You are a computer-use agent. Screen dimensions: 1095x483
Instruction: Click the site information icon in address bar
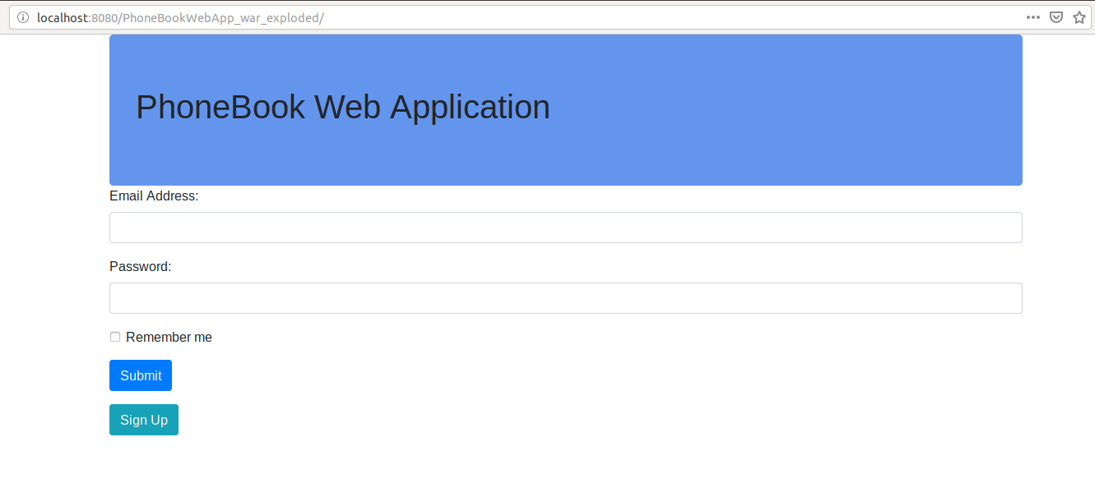point(23,16)
